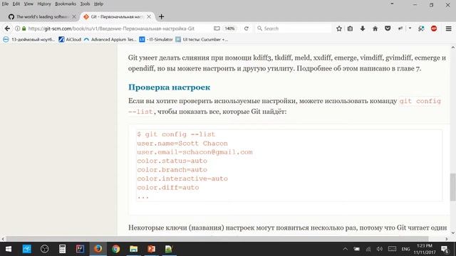Open the '13-дюймовый ноутб...' bookmark
The height and width of the screenshot is (256, 456).
(28, 40)
